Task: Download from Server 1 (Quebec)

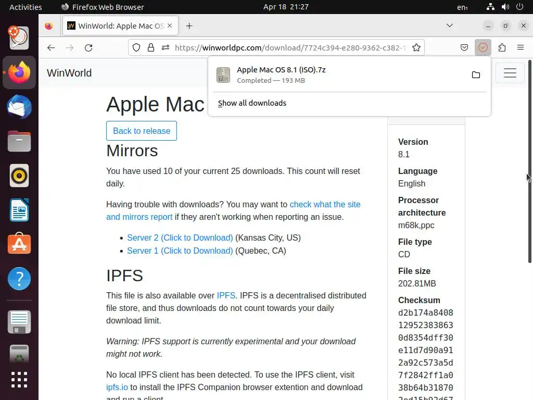Action: click(180, 251)
